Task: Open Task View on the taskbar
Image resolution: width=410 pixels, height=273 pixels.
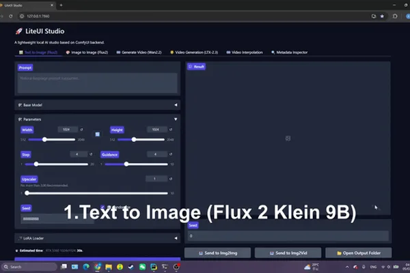Action: tap(64, 267)
